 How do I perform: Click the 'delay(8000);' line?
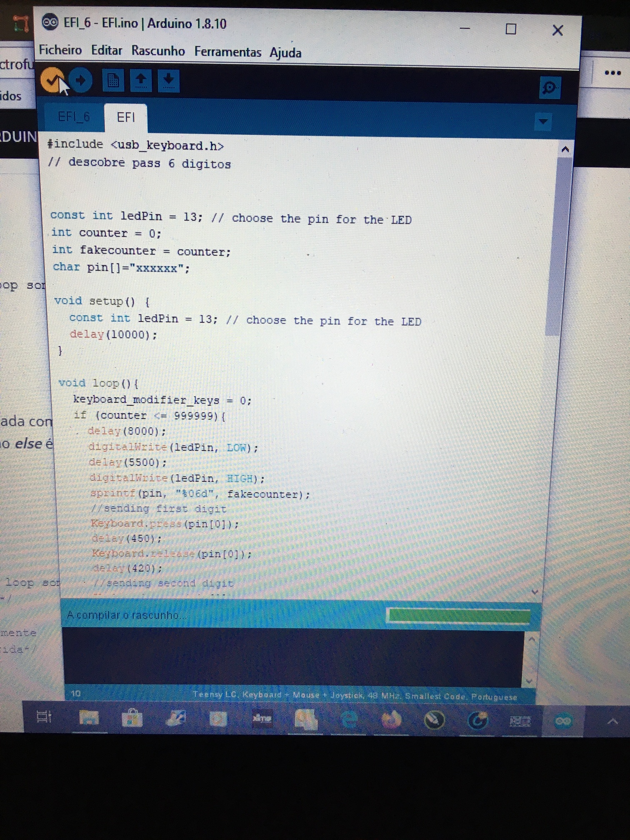[x=127, y=431]
